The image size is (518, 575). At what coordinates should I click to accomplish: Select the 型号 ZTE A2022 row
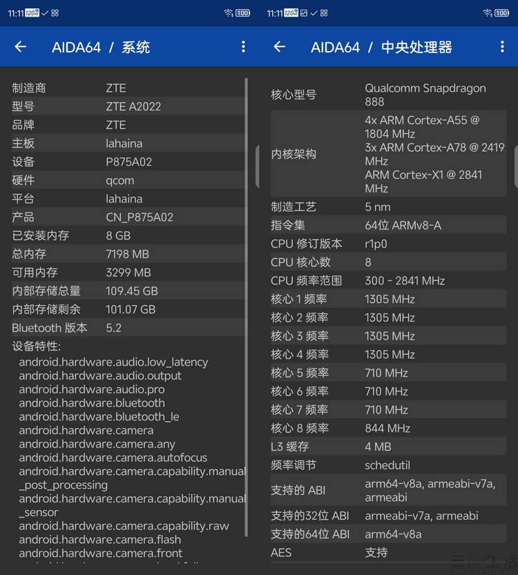click(x=128, y=106)
